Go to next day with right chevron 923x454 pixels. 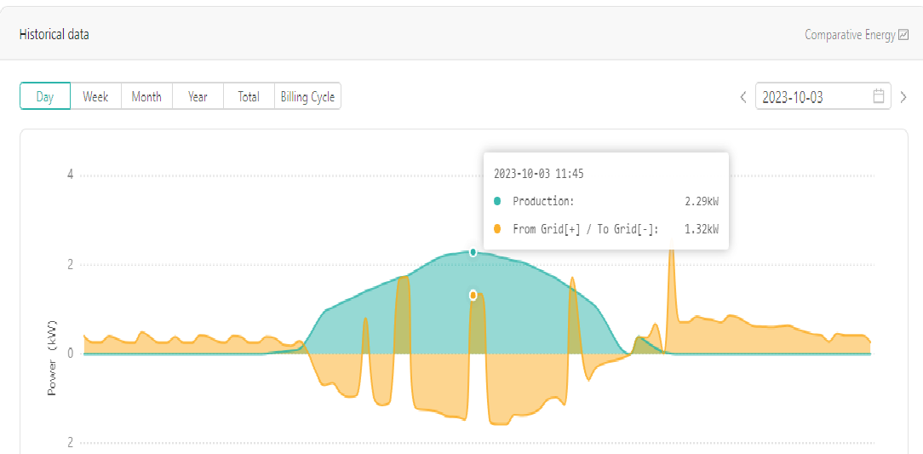(x=903, y=97)
